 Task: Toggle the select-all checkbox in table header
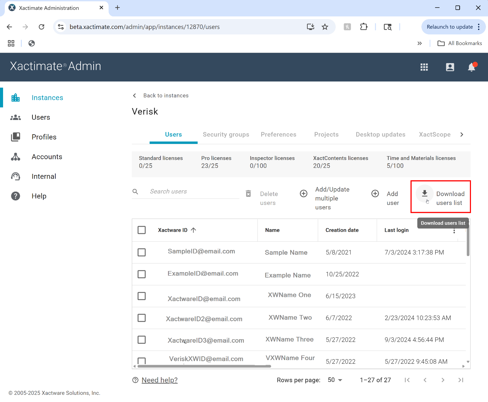coord(142,230)
